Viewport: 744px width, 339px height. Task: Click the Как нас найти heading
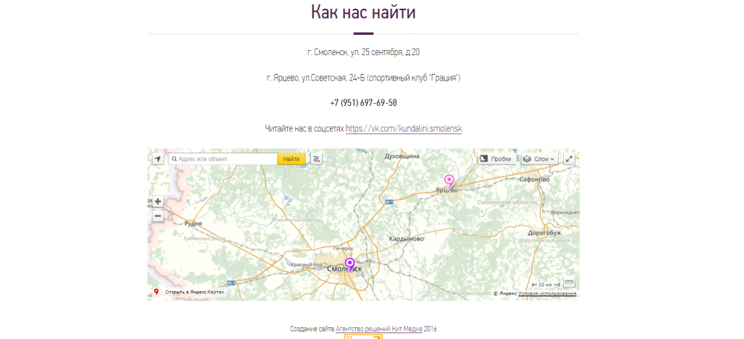pyautogui.click(x=363, y=12)
